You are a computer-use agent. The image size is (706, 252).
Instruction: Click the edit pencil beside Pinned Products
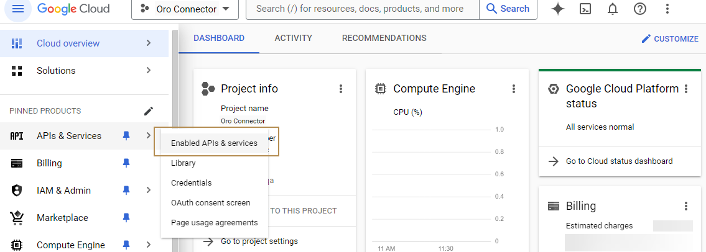tap(148, 111)
